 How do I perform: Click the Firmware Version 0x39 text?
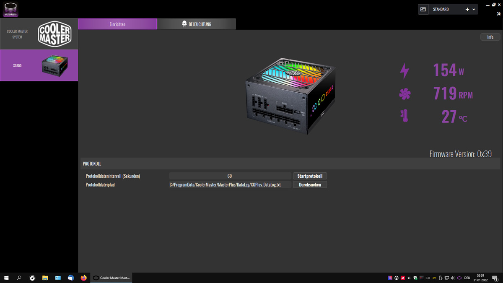coord(460,154)
